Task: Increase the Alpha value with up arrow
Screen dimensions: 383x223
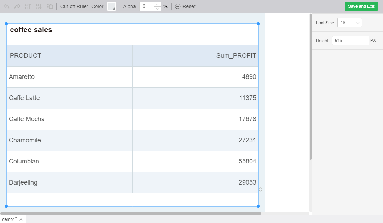Action: point(157,4)
